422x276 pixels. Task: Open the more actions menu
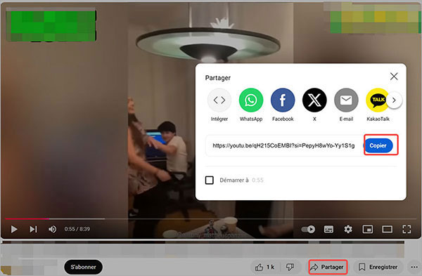pos(414,267)
